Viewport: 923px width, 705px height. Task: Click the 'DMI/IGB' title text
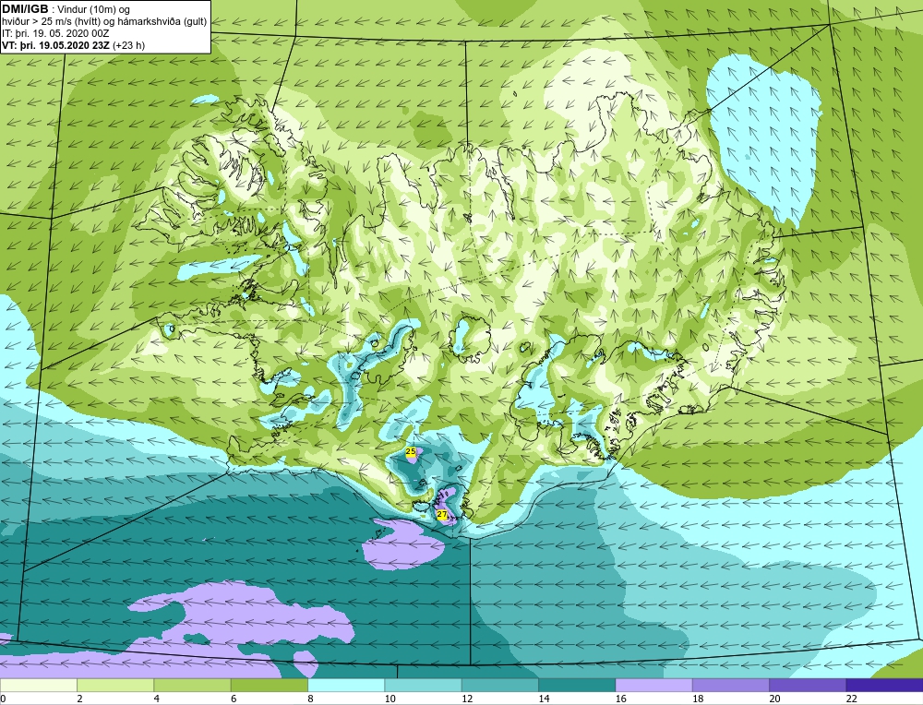(25, 9)
